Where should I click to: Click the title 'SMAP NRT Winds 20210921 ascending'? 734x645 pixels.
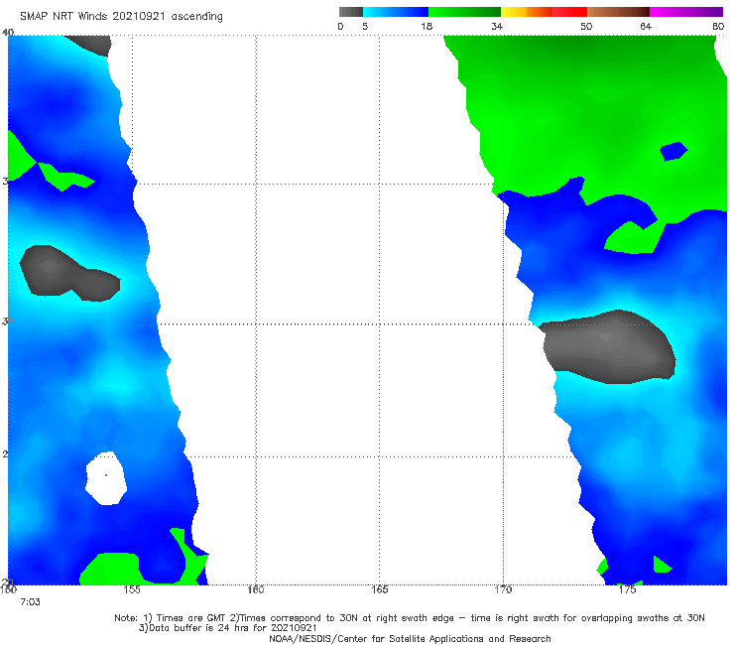click(x=121, y=17)
